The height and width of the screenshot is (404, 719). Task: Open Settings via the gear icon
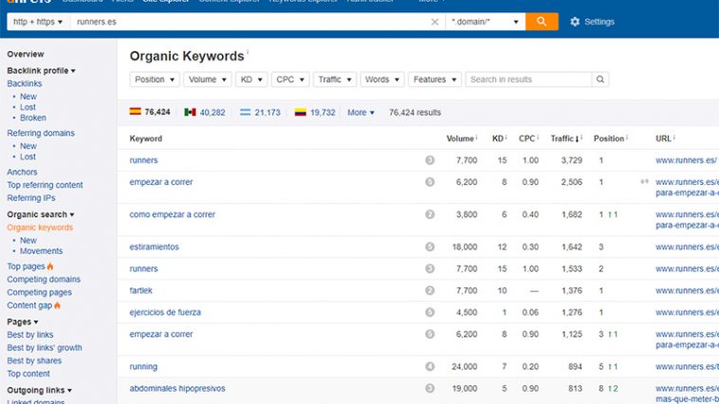click(x=575, y=22)
